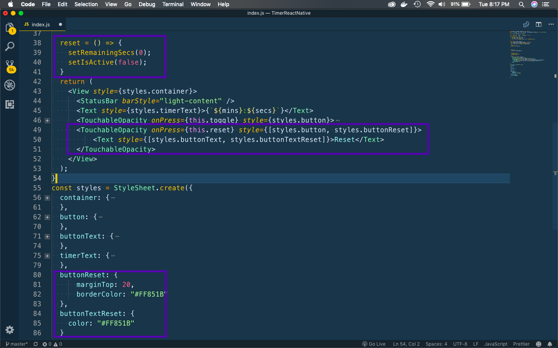Select the index.js editor tab
Viewport: 558px width, 348px height.
pyautogui.click(x=43, y=24)
